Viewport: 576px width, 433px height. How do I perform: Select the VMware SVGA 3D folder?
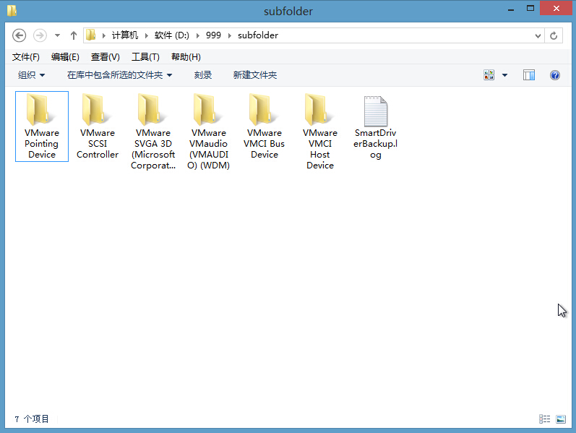coord(153,132)
